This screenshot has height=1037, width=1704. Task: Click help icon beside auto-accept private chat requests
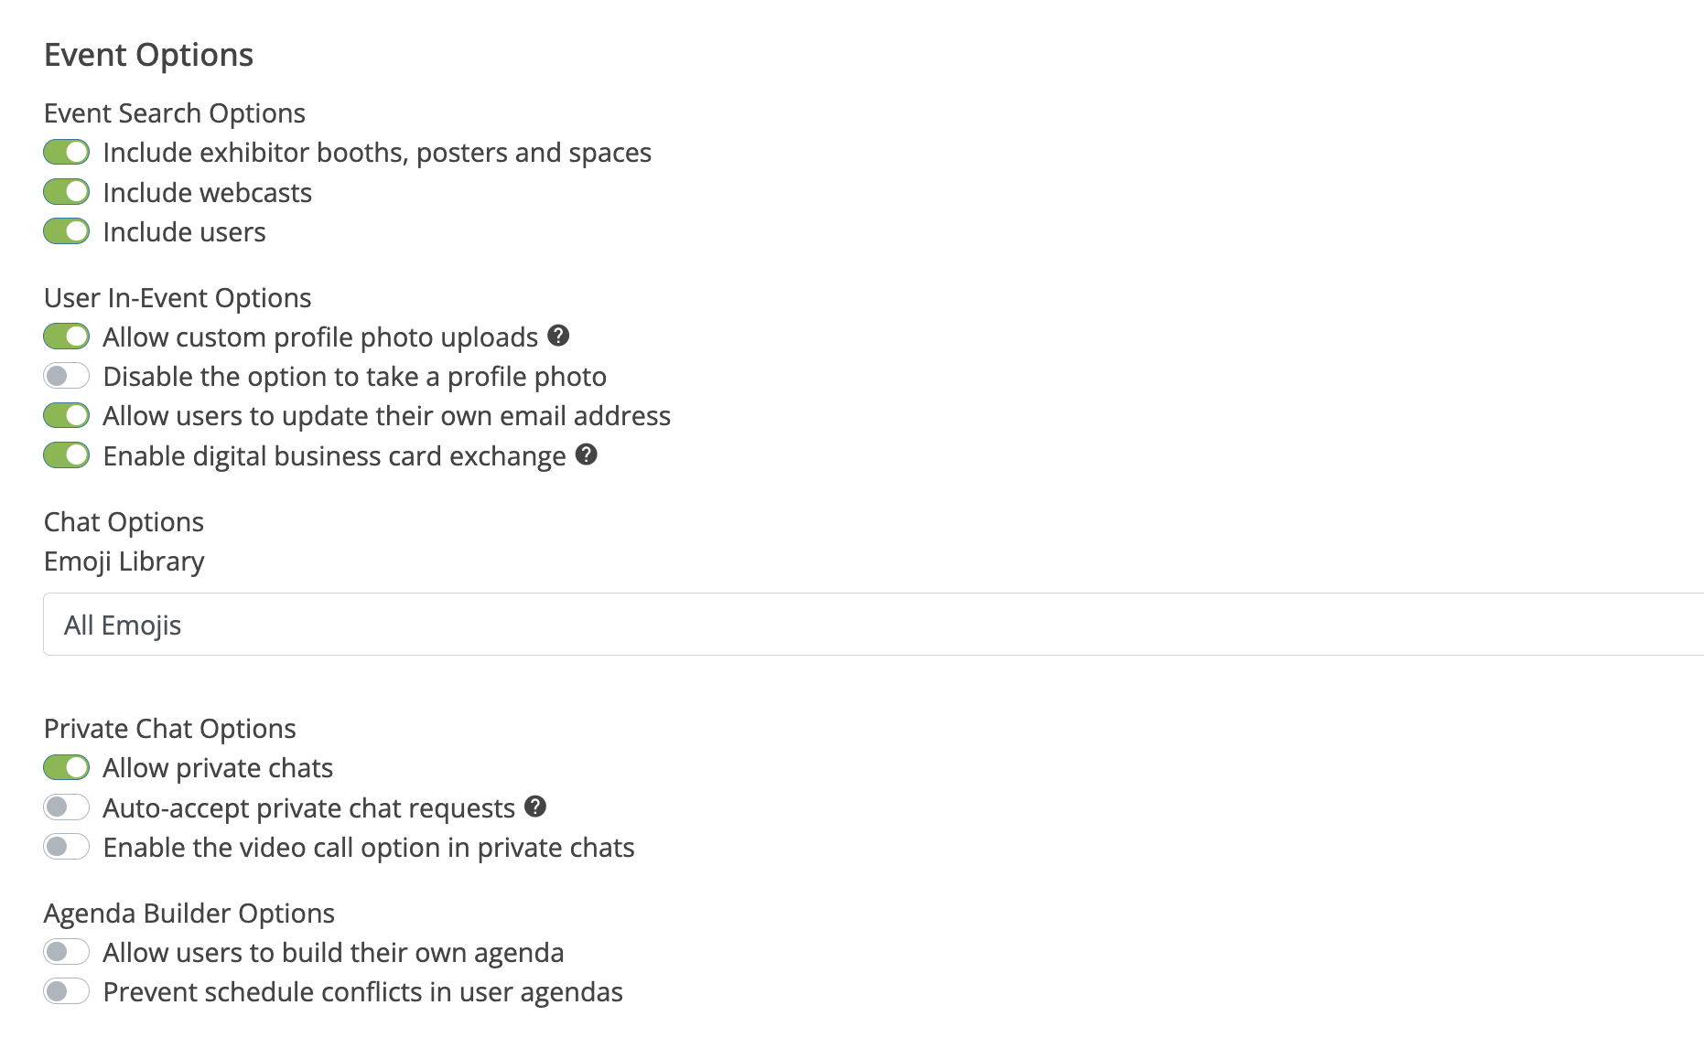(535, 807)
